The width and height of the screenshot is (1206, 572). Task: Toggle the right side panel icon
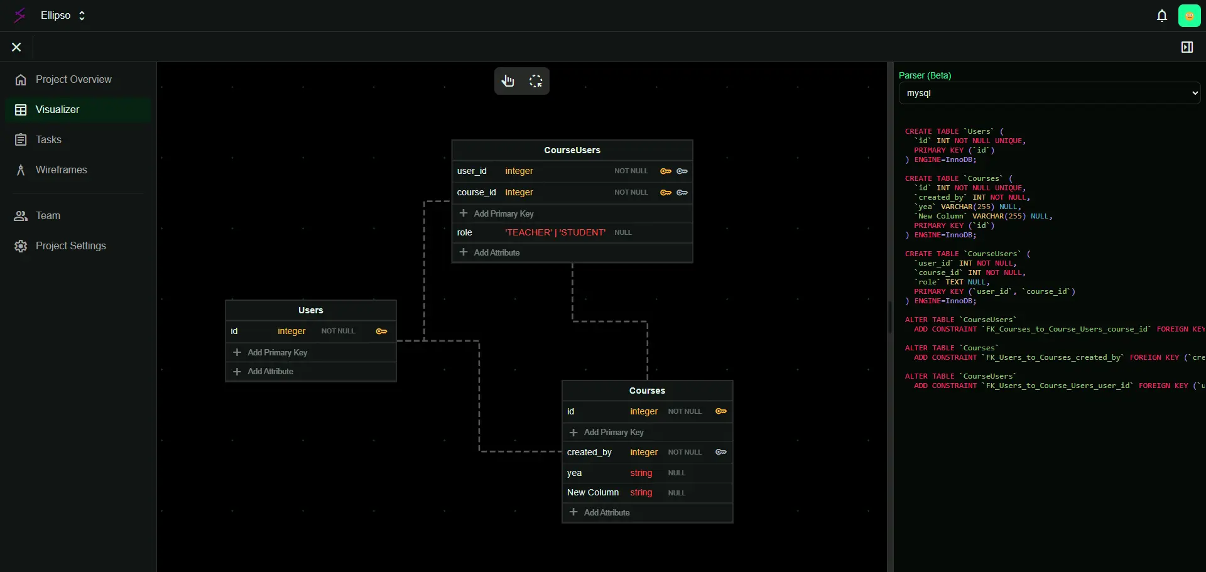click(1187, 47)
